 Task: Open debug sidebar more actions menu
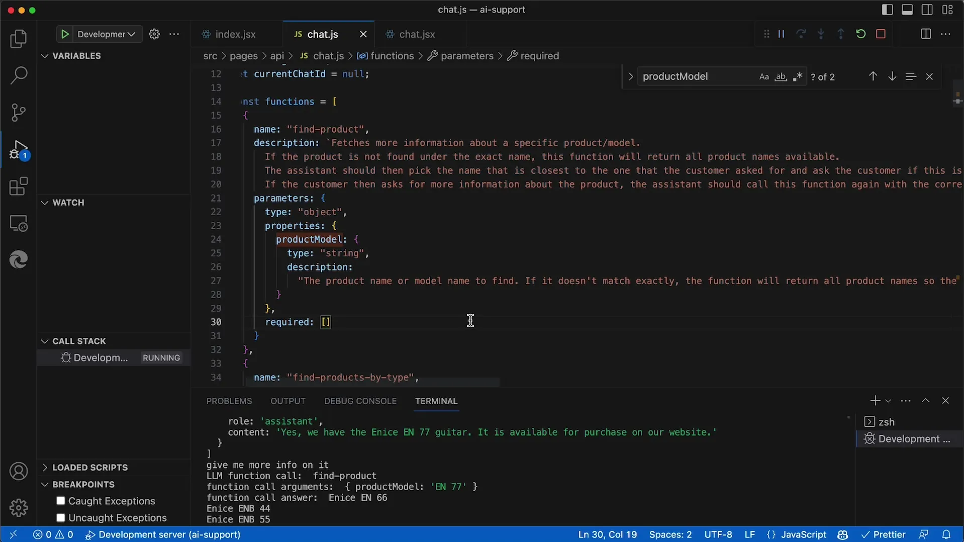[x=174, y=34]
